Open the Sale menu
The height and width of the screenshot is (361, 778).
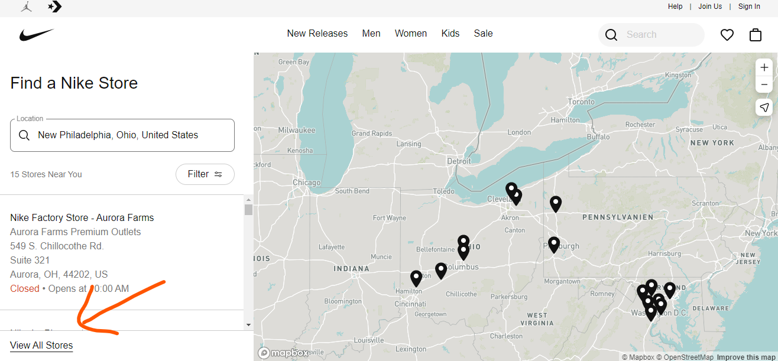tap(483, 34)
